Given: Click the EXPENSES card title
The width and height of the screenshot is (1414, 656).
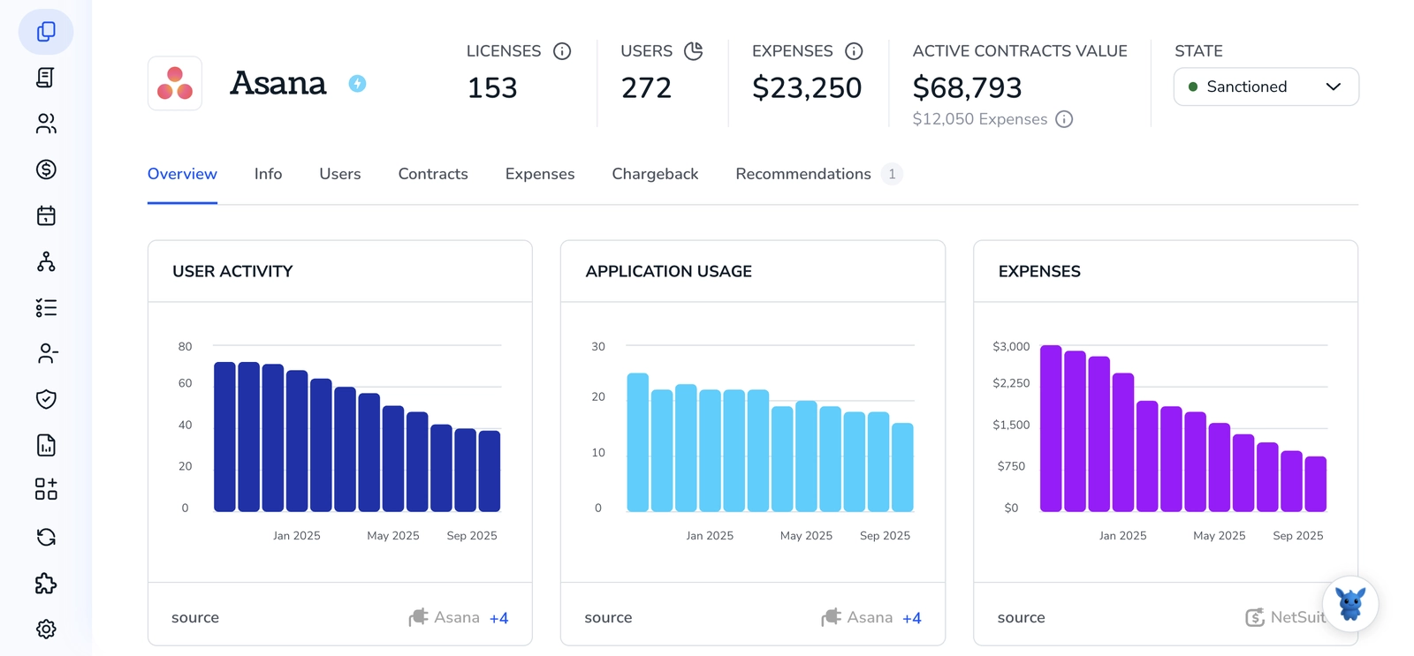Looking at the screenshot, I should click(x=1039, y=271).
